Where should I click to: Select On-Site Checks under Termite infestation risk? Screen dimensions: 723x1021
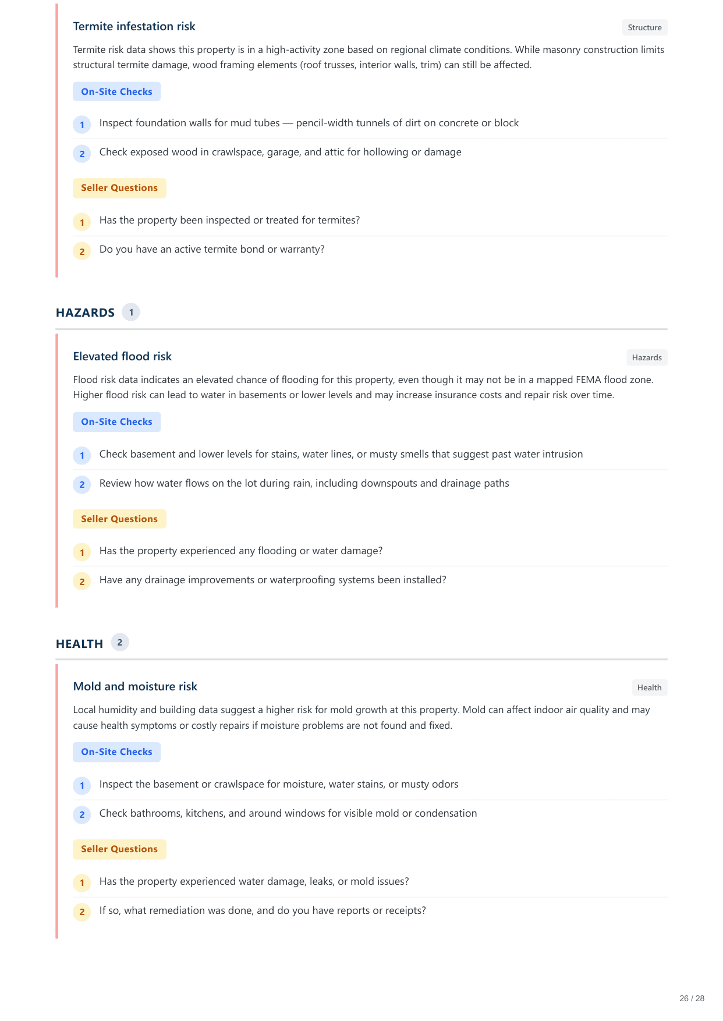pyautogui.click(x=116, y=91)
